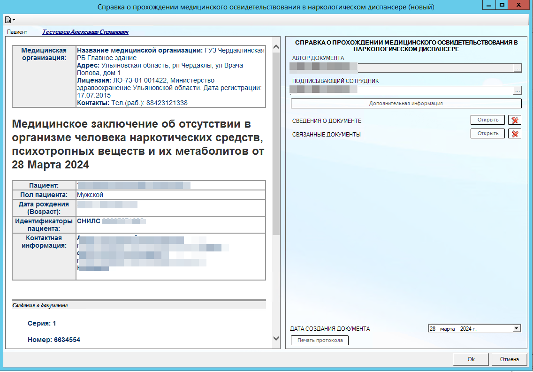Click scroll down arrow in document preview

(276, 338)
